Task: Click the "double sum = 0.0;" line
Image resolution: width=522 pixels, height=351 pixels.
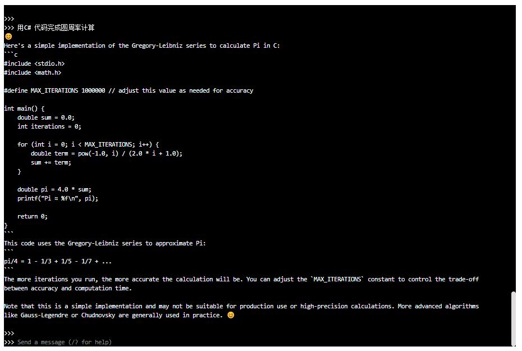Action: (46, 117)
